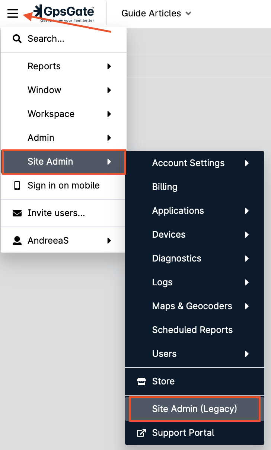Select Store in the submenu

pos(195,381)
